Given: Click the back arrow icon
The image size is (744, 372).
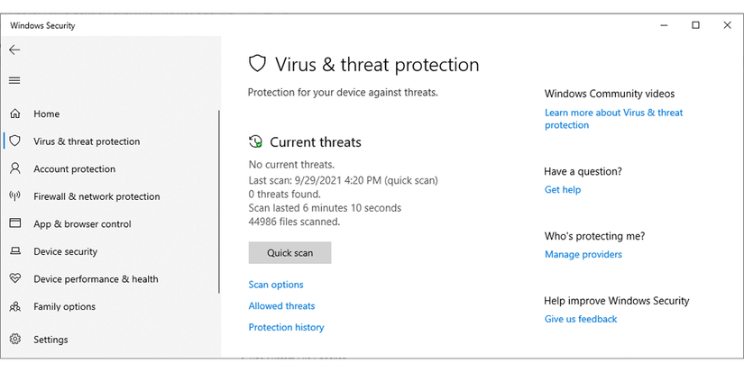Looking at the screenshot, I should coord(14,50).
